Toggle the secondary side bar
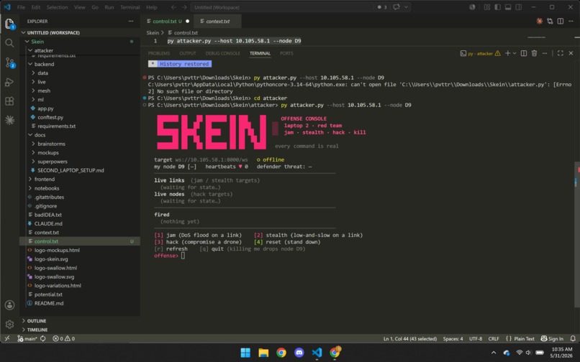Image resolution: width=580 pixels, height=362 pixels. 519,7
